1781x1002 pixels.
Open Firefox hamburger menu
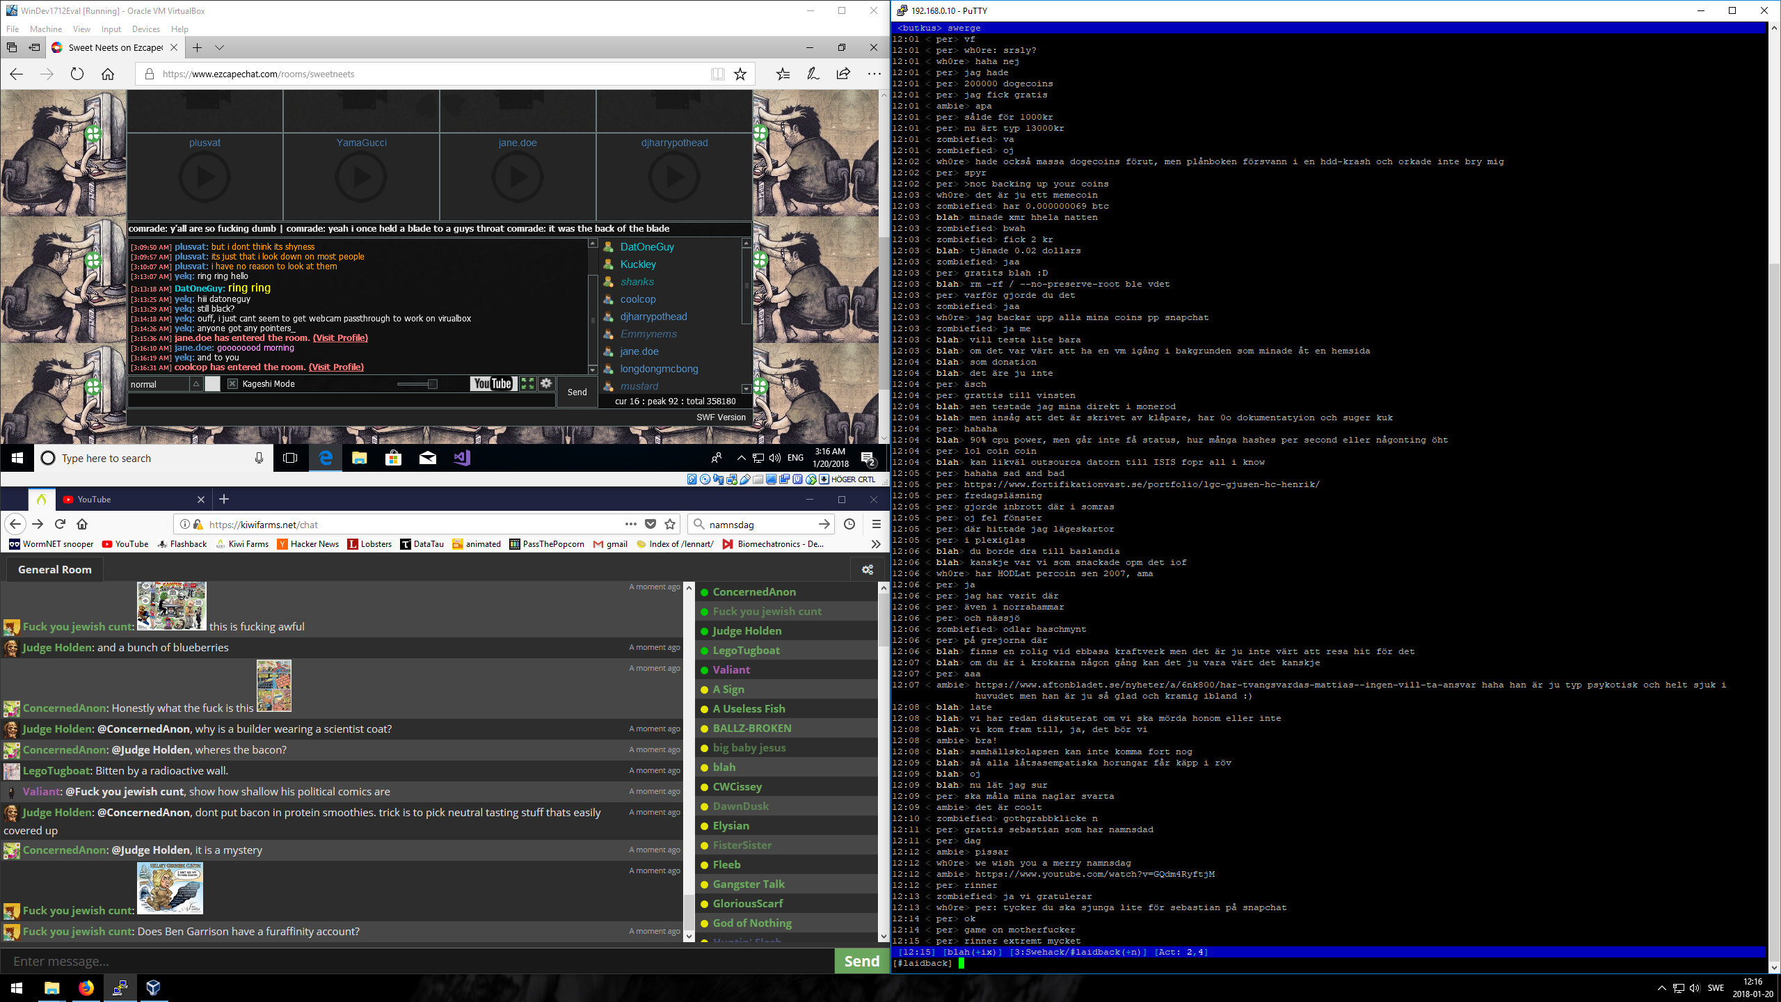pos(877,524)
